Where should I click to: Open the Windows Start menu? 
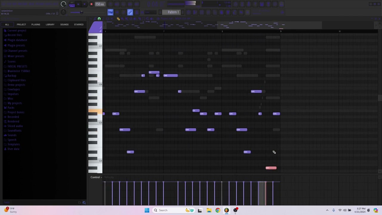147,210
